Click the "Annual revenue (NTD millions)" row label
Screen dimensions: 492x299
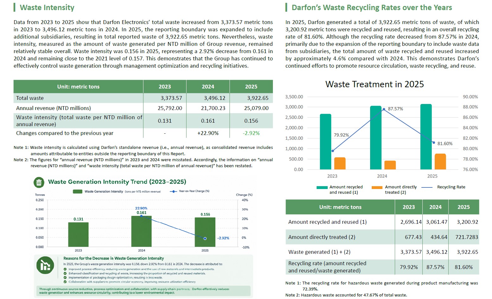point(54,108)
